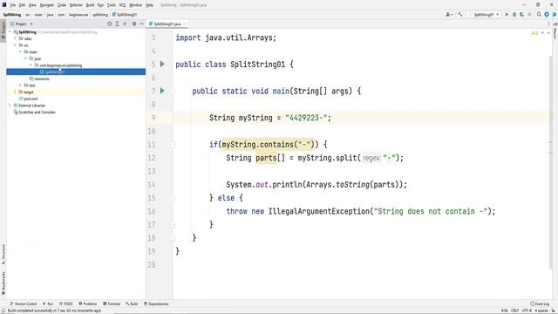This screenshot has height=314, width=558.
Task: Run the SplitString01 class from the line 5 gutter
Action: coord(162,64)
